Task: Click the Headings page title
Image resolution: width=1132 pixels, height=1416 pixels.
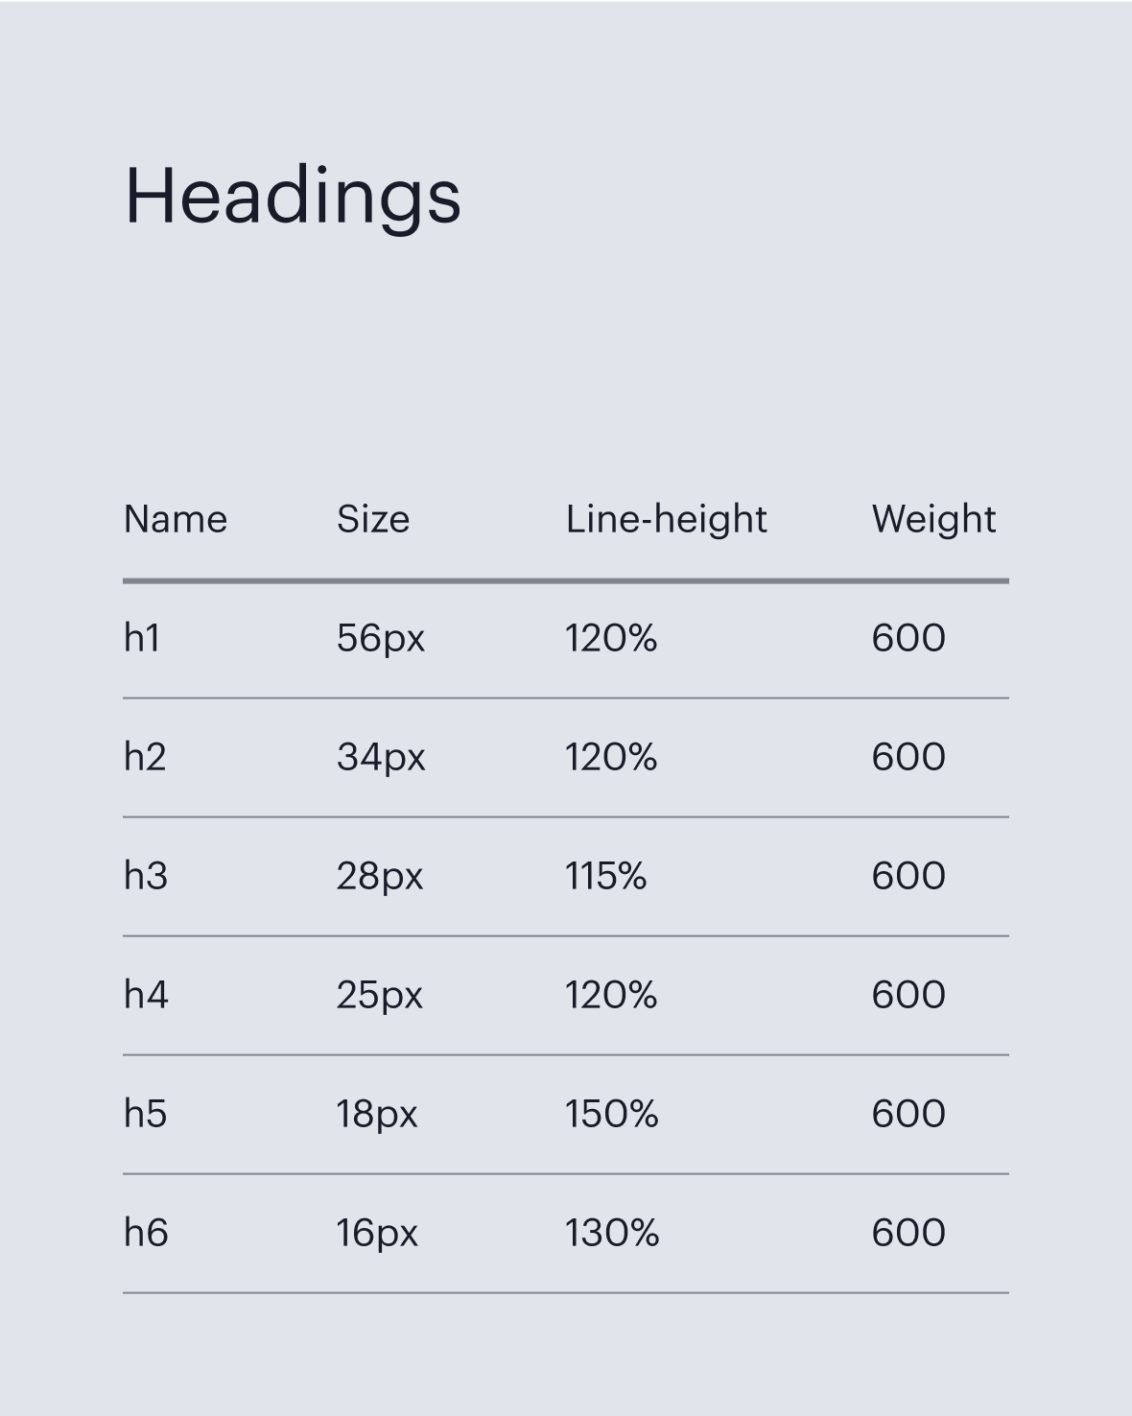Action: (293, 197)
